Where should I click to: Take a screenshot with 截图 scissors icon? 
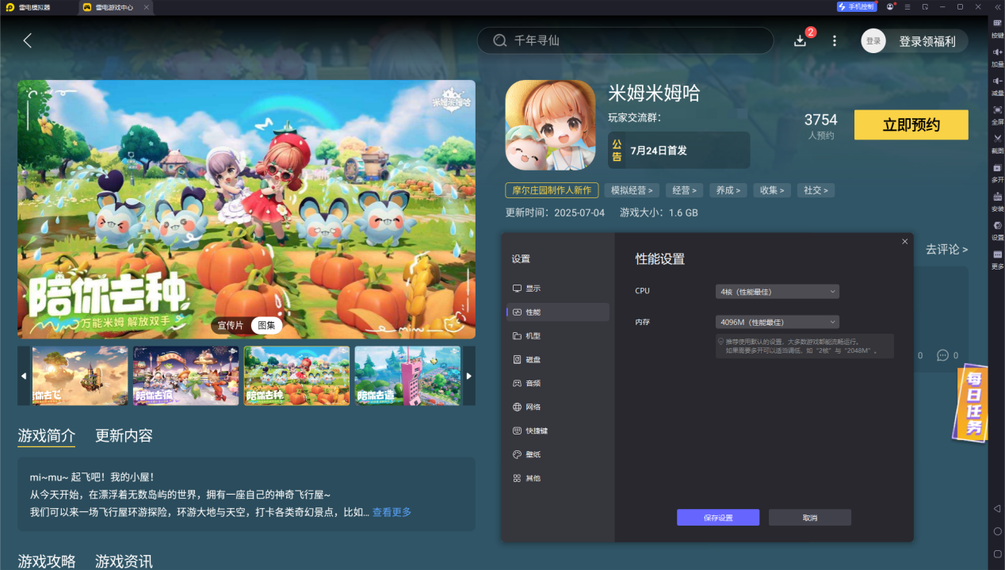coord(997,143)
